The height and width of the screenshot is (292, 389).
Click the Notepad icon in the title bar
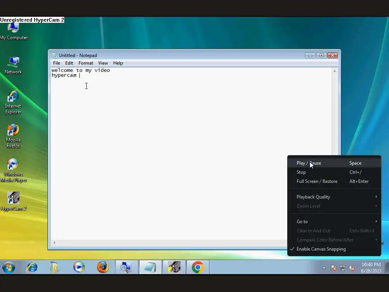point(55,56)
